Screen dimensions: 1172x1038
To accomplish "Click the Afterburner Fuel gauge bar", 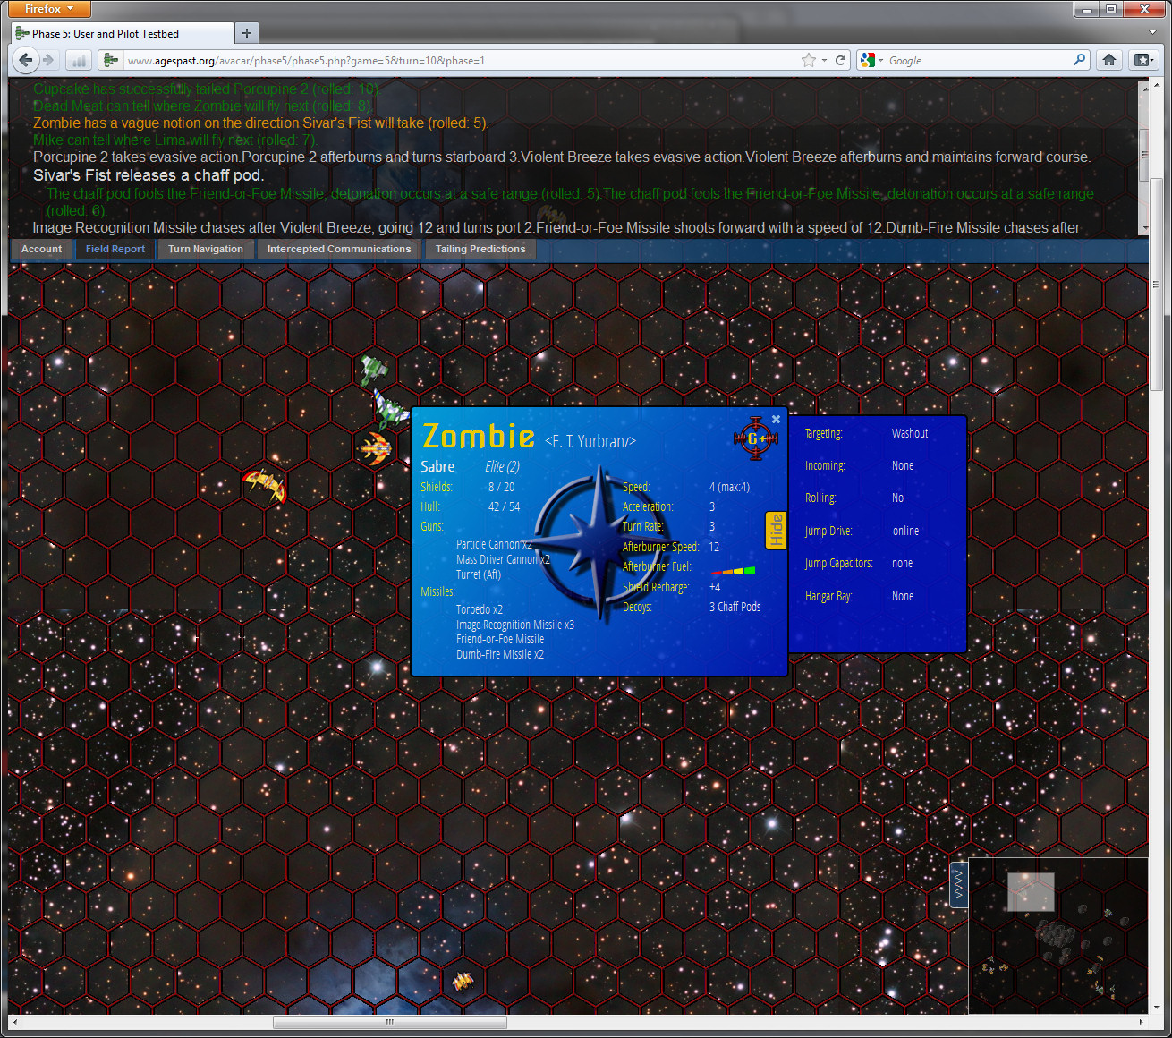I will coord(733,570).
